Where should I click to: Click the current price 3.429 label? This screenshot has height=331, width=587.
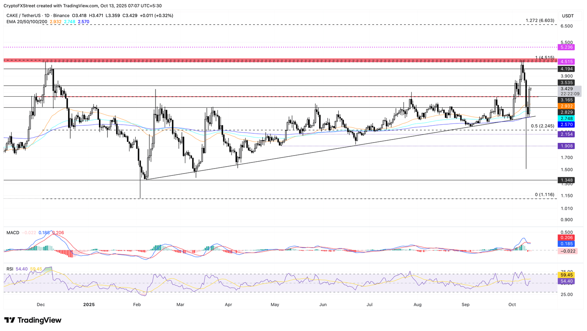[x=566, y=89]
